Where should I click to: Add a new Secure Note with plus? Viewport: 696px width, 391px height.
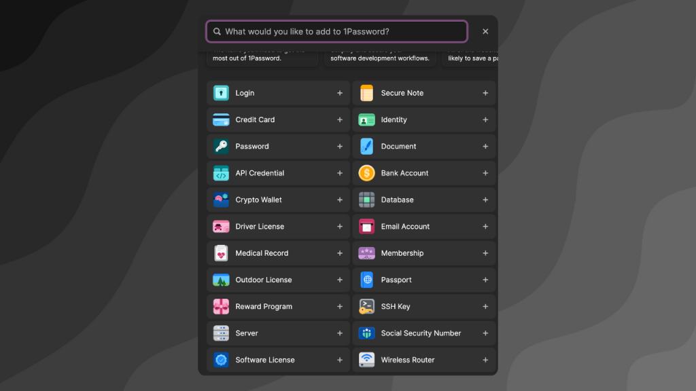click(485, 93)
